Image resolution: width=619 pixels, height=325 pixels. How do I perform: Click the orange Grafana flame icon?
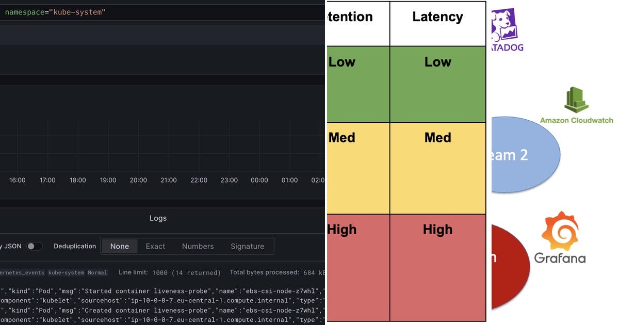[x=560, y=232]
